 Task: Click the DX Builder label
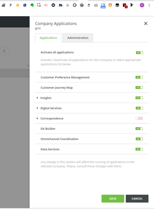point(48,129)
